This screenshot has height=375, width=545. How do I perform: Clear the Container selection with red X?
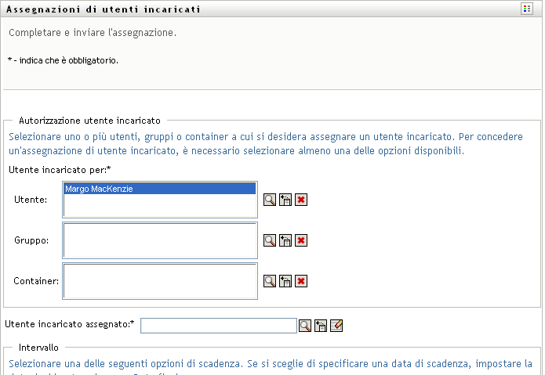(x=301, y=280)
